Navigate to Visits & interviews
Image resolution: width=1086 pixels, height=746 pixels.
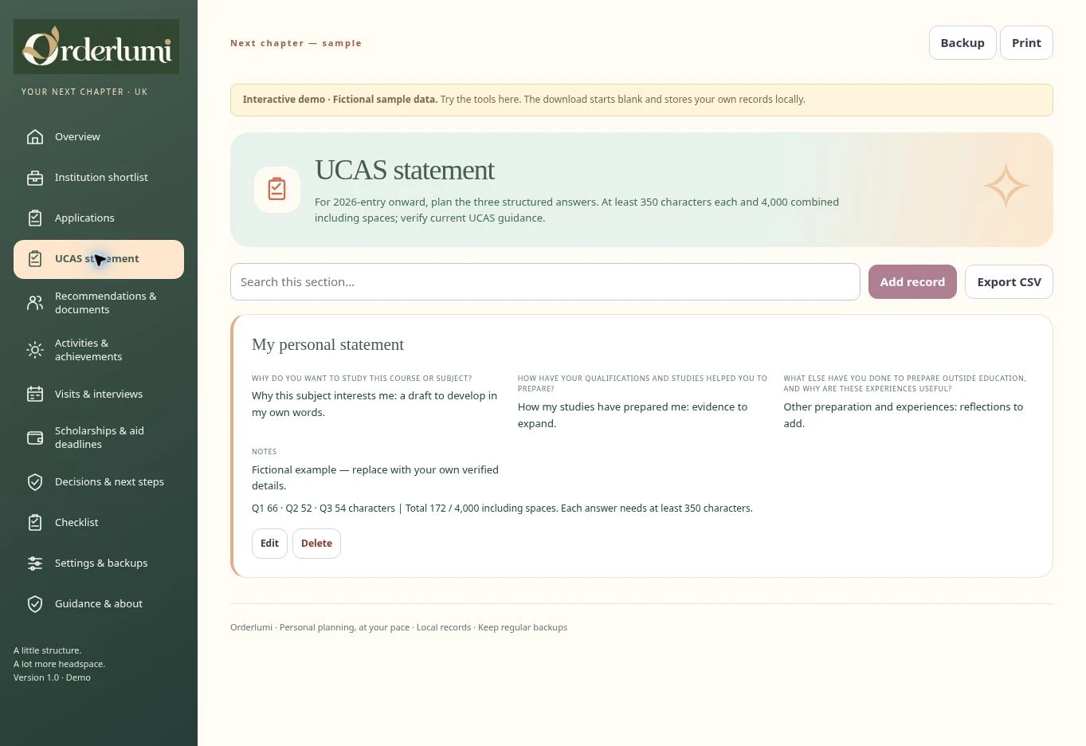point(99,395)
